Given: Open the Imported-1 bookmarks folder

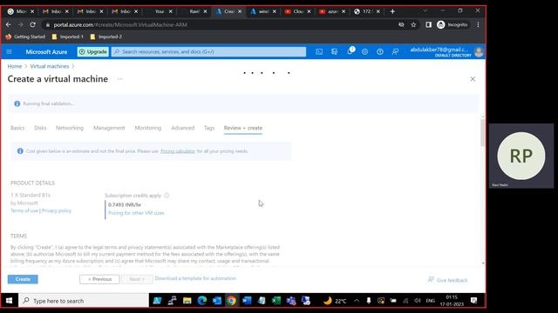Looking at the screenshot, I should click(68, 37).
